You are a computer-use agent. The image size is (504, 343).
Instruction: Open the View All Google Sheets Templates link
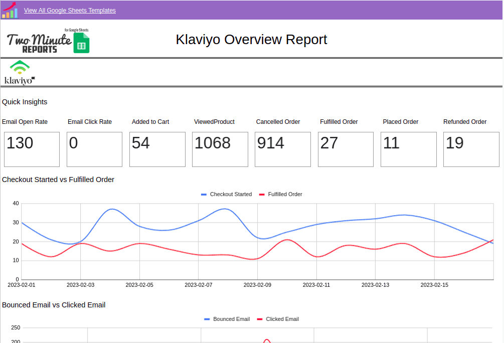[x=70, y=10]
